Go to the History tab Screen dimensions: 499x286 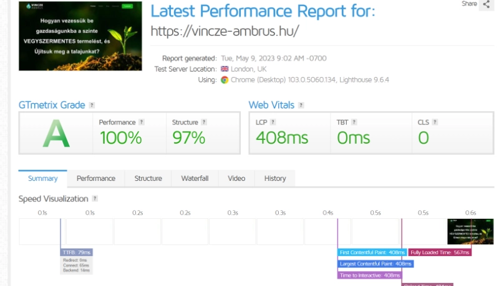[274, 178]
